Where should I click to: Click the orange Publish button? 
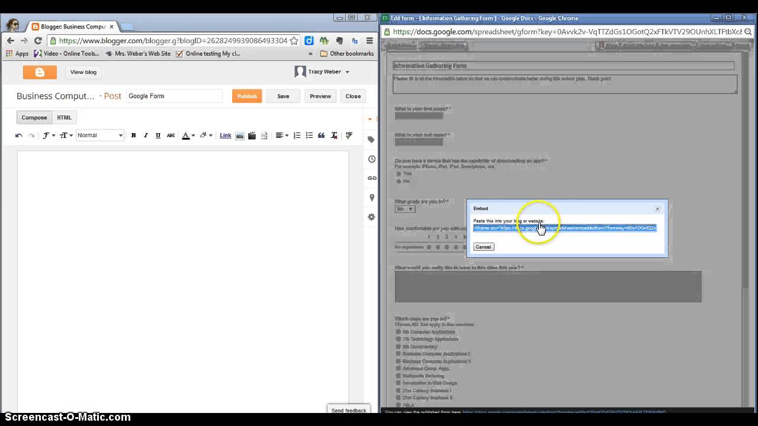247,96
